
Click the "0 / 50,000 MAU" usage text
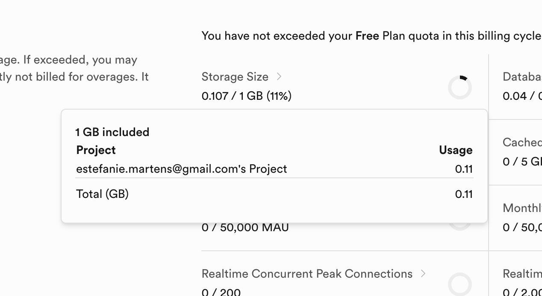[x=245, y=227]
